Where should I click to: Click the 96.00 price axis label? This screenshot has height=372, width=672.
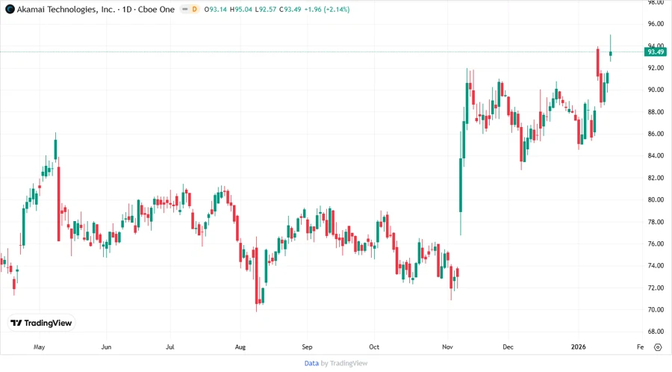[656, 24]
